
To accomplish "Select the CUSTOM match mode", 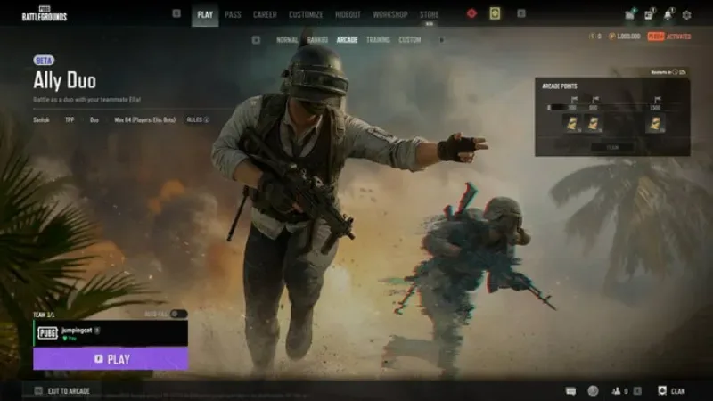I will [x=410, y=40].
